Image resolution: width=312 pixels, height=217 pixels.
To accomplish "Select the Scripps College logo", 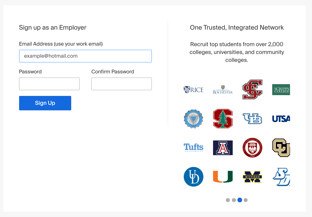I will [x=281, y=90].
